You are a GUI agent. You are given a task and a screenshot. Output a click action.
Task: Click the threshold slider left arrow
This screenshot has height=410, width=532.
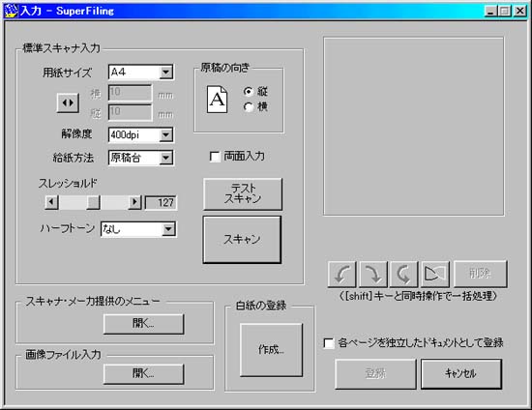click(51, 202)
